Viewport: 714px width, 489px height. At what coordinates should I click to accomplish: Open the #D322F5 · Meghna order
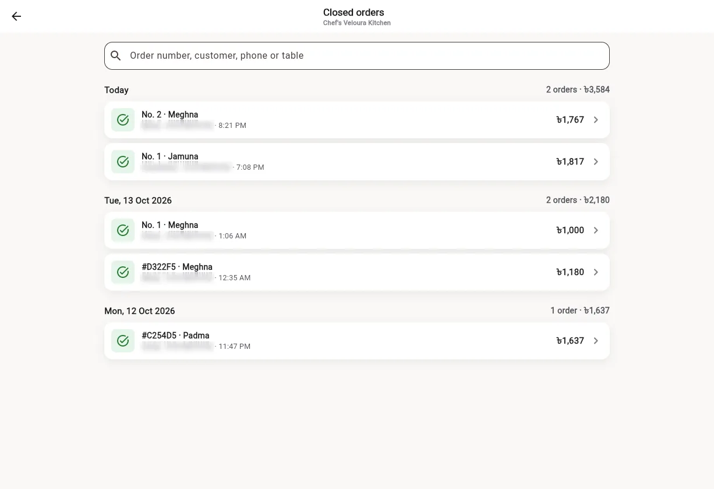click(x=357, y=272)
